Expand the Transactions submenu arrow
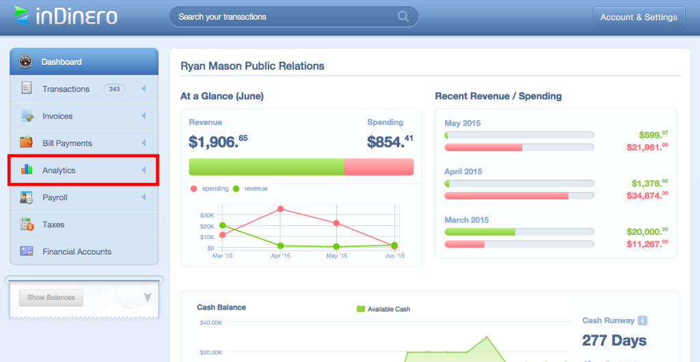 [x=144, y=89]
